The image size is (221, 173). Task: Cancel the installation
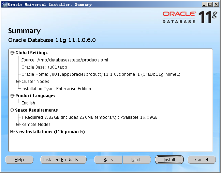(202, 160)
